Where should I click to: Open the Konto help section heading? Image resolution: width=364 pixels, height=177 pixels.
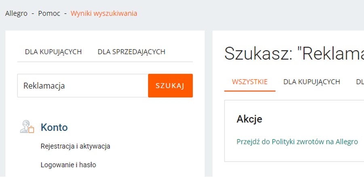(54, 127)
